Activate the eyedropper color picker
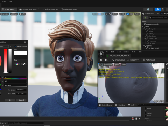This screenshot has height=126, width=168. tap(24, 64)
